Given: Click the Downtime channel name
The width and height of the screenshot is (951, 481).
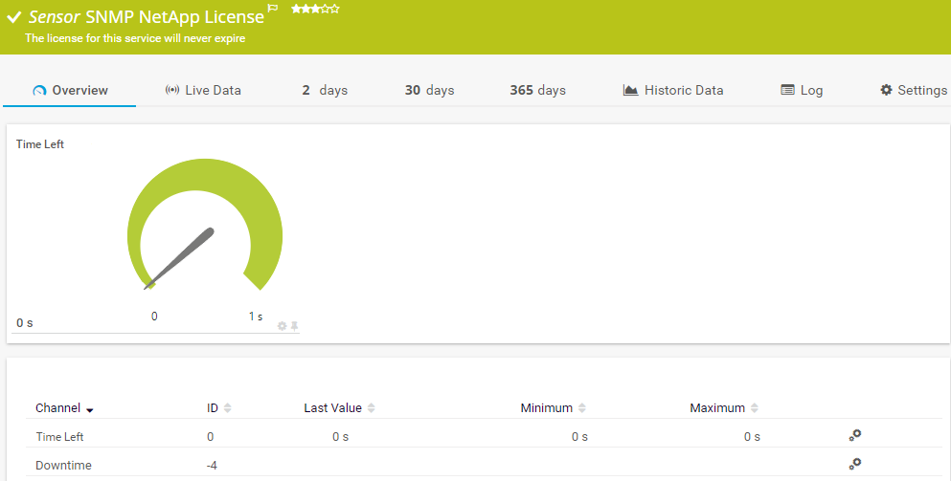Looking at the screenshot, I should click(63, 466).
